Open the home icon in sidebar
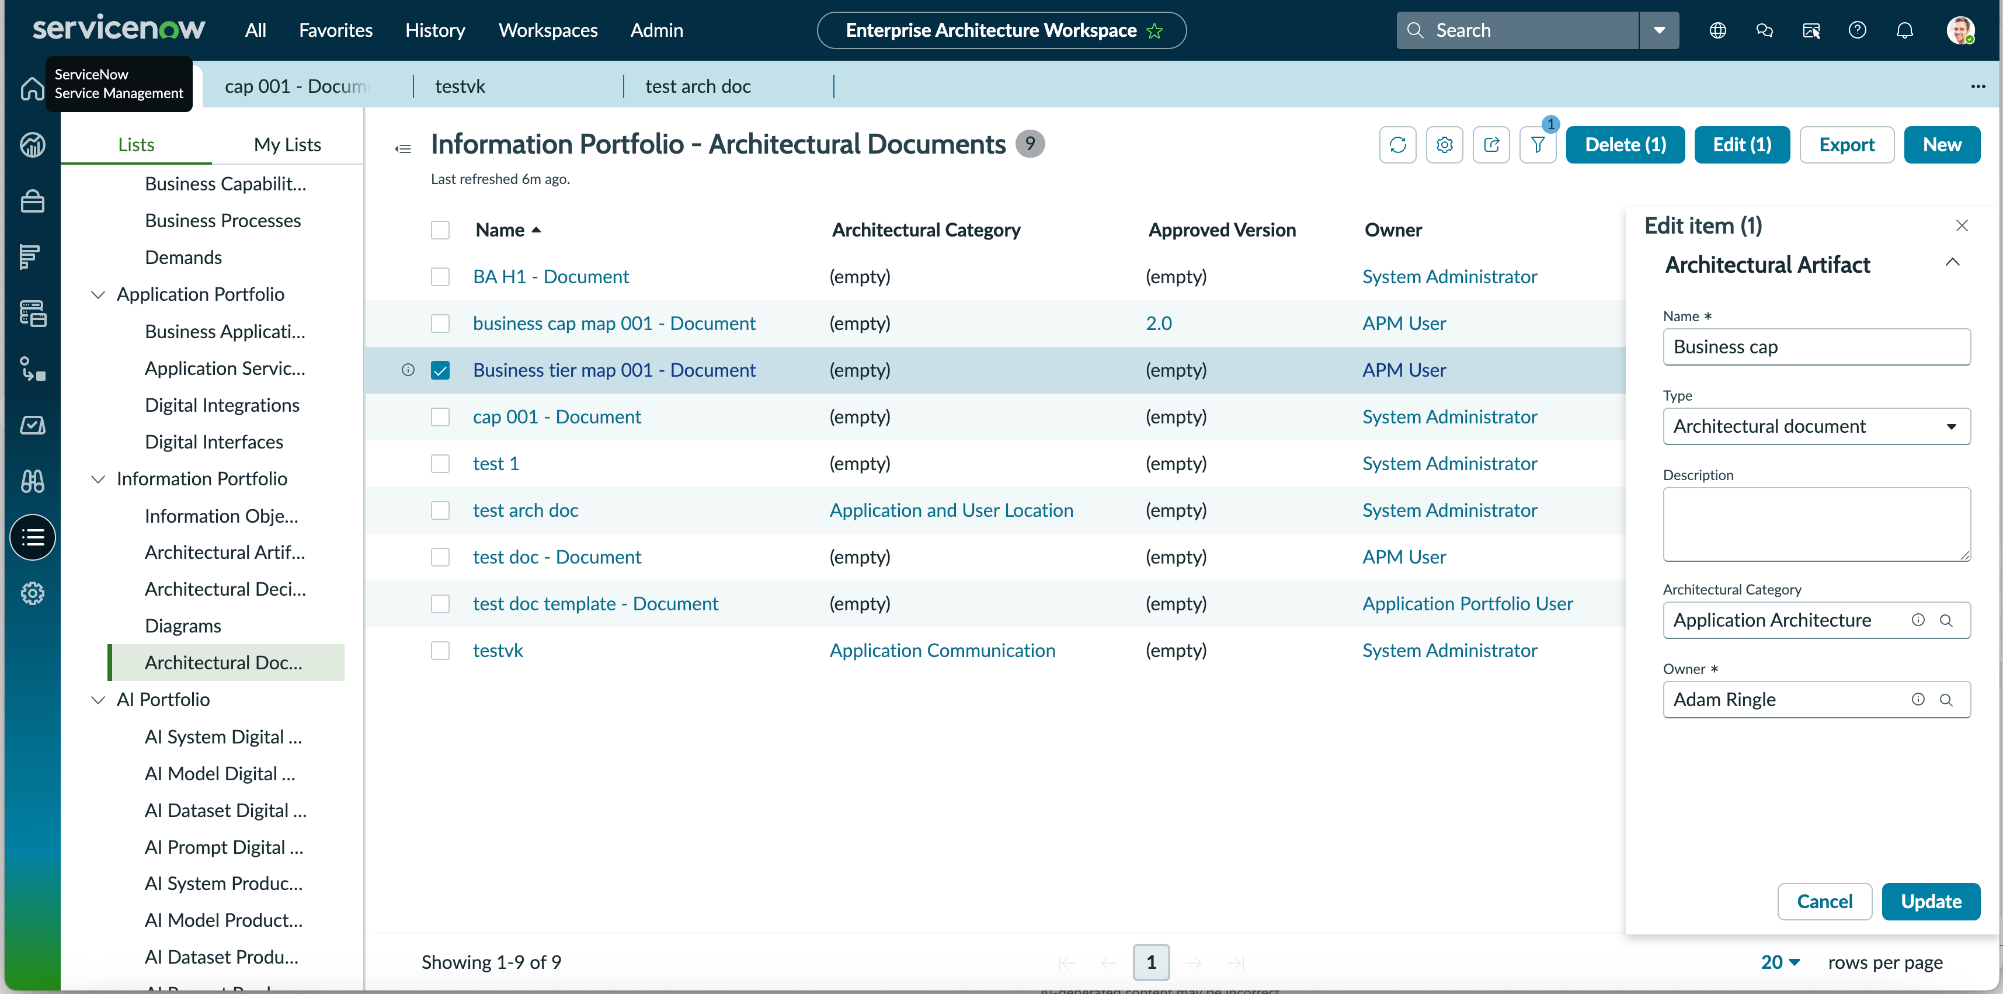The height and width of the screenshot is (994, 2003). click(x=32, y=89)
